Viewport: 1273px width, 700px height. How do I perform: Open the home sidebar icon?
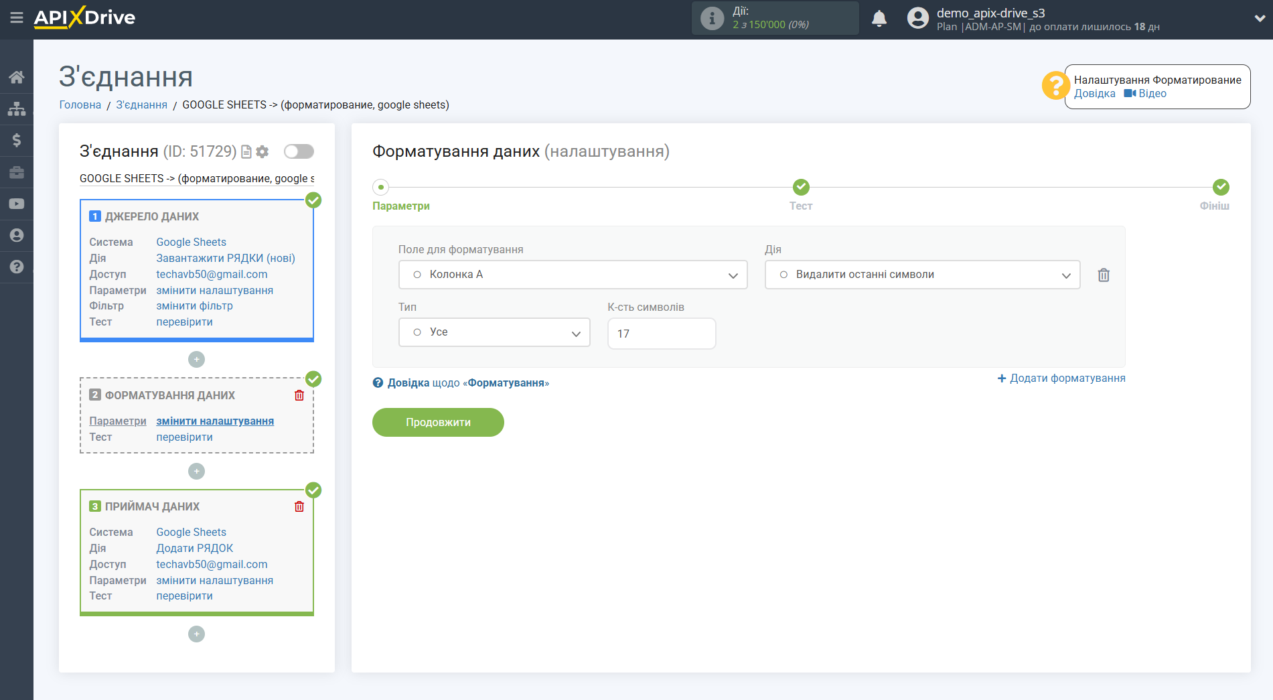(17, 77)
